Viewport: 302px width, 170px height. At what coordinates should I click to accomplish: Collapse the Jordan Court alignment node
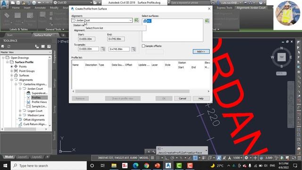(20, 89)
